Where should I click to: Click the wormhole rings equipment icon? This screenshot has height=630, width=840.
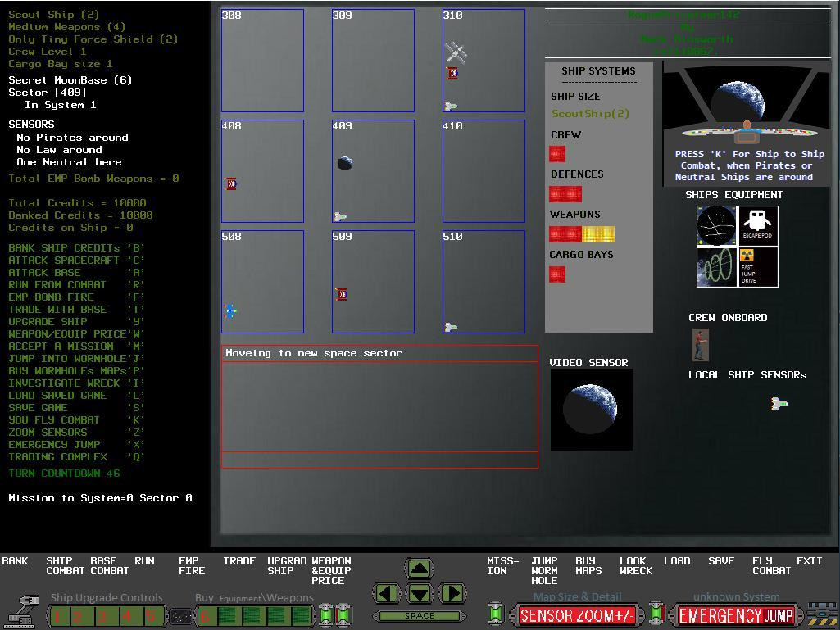(x=717, y=267)
